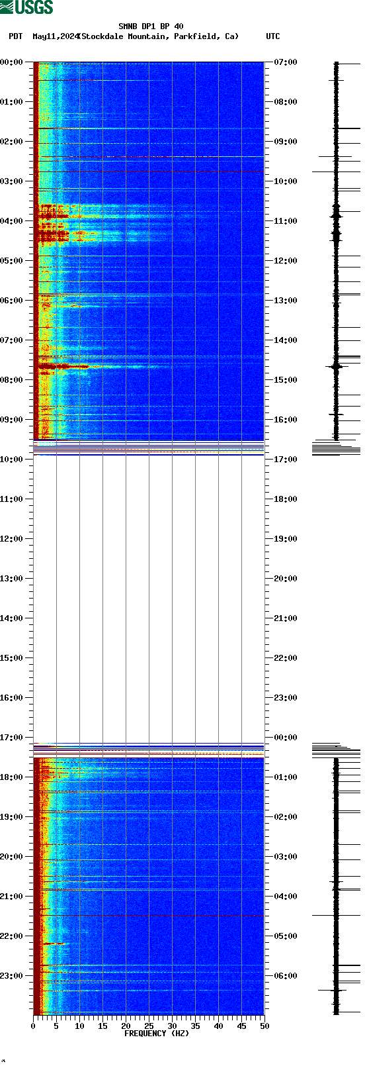The height and width of the screenshot is (1068, 365).
Task: Click the 11:00 label on the UTC axis
Action: tap(286, 221)
